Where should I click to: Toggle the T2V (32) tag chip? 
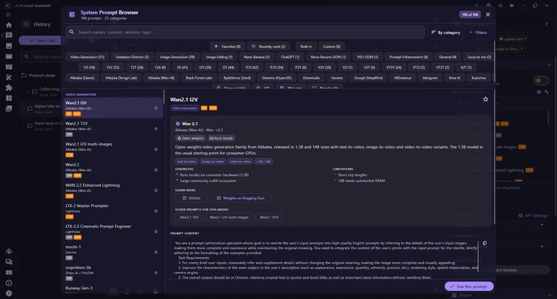click(x=112, y=67)
